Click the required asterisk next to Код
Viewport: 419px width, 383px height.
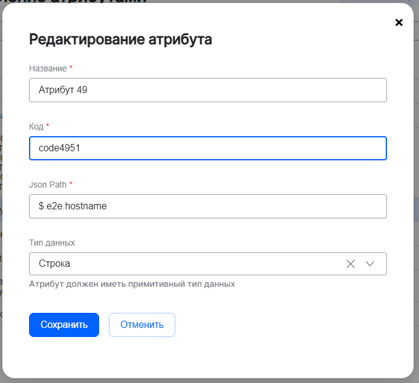(48, 126)
